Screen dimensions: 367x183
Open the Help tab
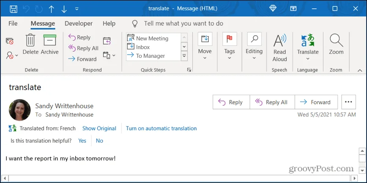tap(109, 23)
